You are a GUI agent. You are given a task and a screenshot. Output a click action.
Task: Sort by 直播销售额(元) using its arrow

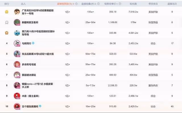pos(74,4)
